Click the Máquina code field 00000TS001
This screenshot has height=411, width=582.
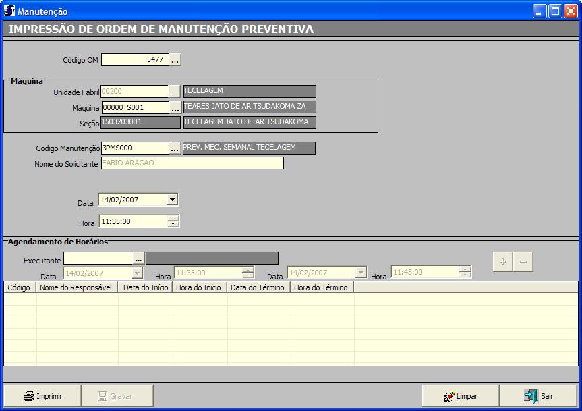pyautogui.click(x=134, y=107)
